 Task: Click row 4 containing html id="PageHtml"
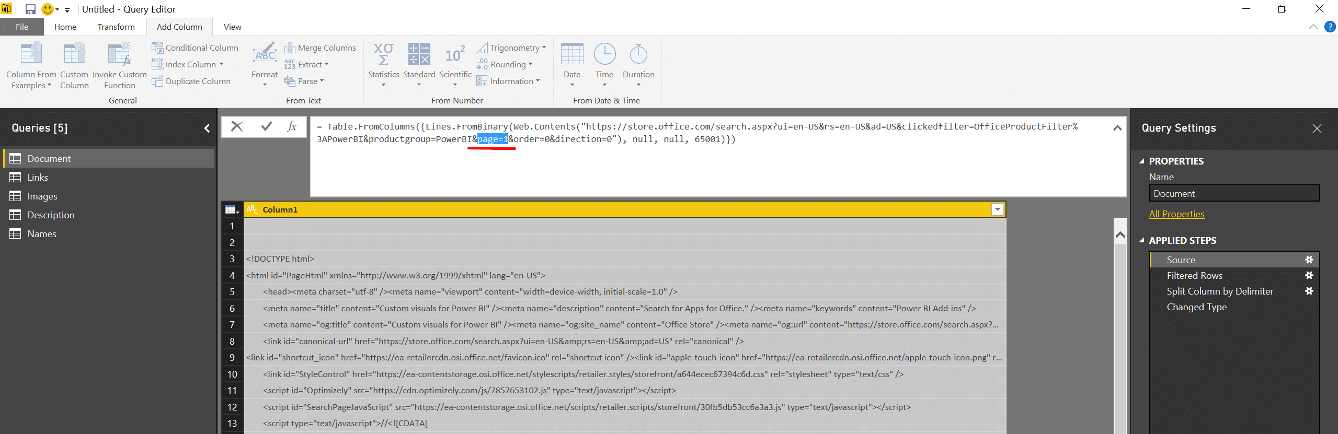pos(625,275)
